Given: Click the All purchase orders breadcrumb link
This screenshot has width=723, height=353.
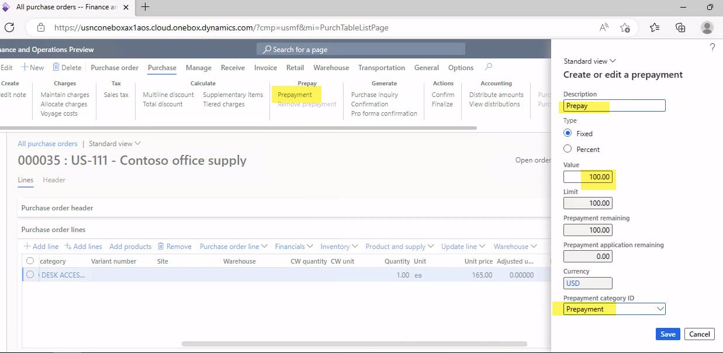Looking at the screenshot, I should pyautogui.click(x=47, y=144).
